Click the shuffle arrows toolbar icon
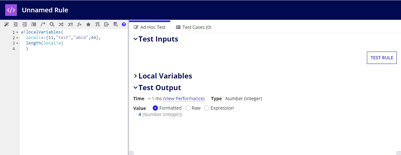Screen dimensions: 401x155 [x=61, y=24]
